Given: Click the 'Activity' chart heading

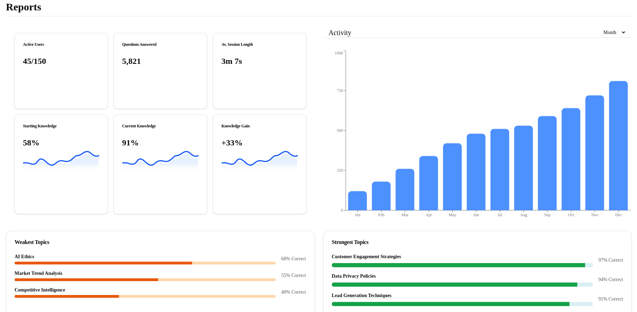Looking at the screenshot, I should click(340, 33).
